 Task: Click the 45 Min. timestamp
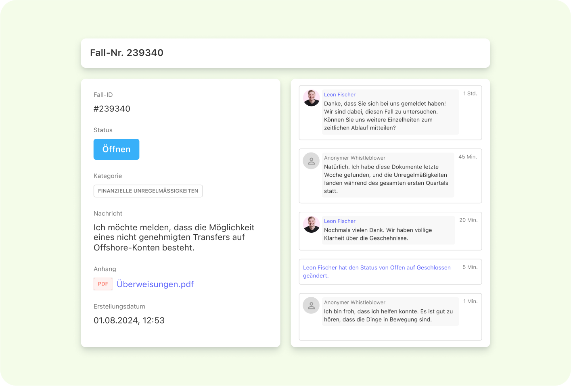pos(467,156)
